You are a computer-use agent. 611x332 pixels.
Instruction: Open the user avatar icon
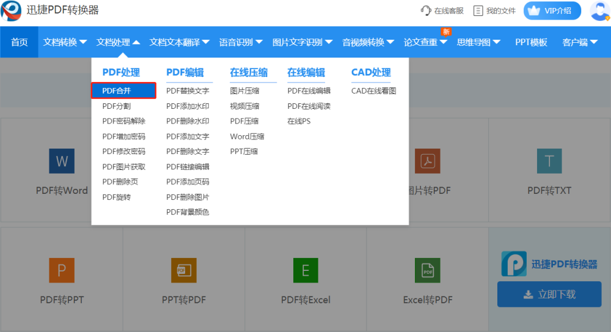[x=600, y=10]
